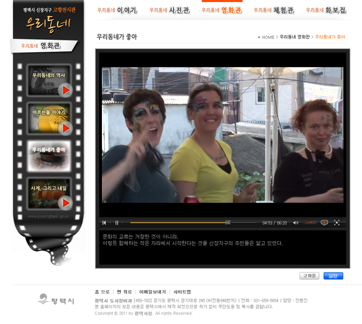
Task: Click the HOME breadcrumb link
Action: (268, 37)
